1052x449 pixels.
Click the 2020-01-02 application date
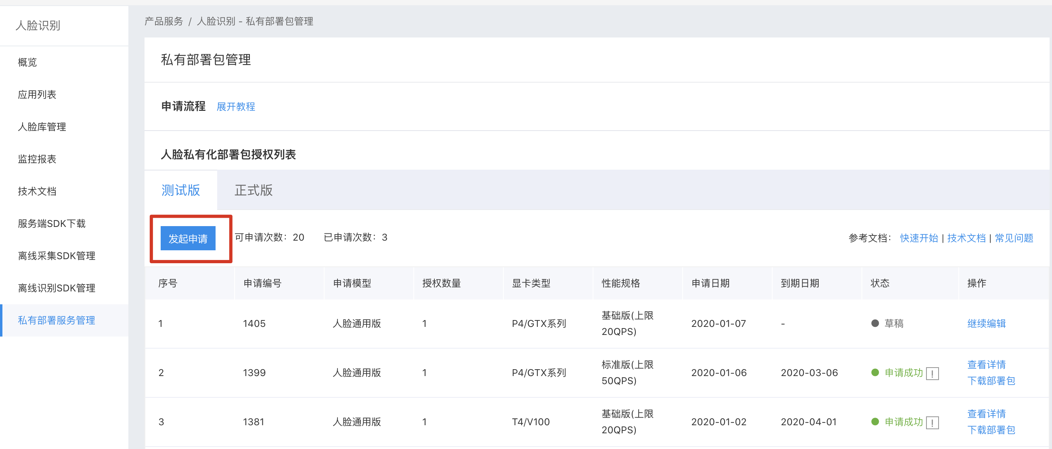tap(719, 422)
